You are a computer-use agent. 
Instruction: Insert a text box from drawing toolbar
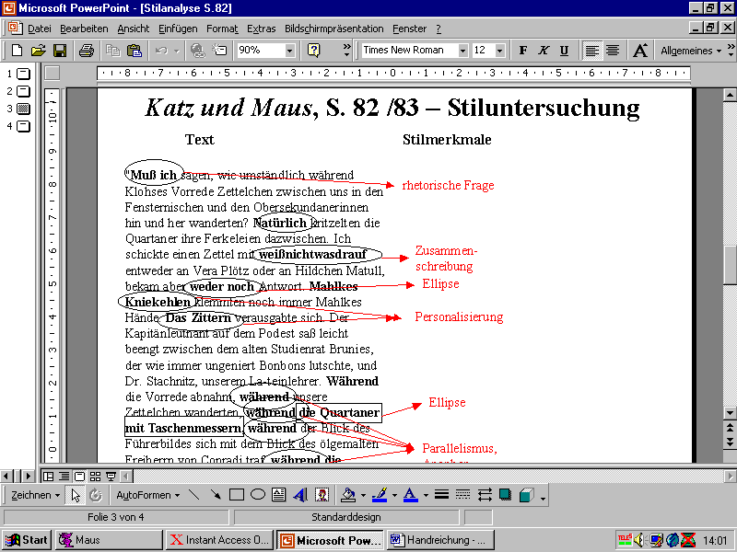click(x=279, y=495)
